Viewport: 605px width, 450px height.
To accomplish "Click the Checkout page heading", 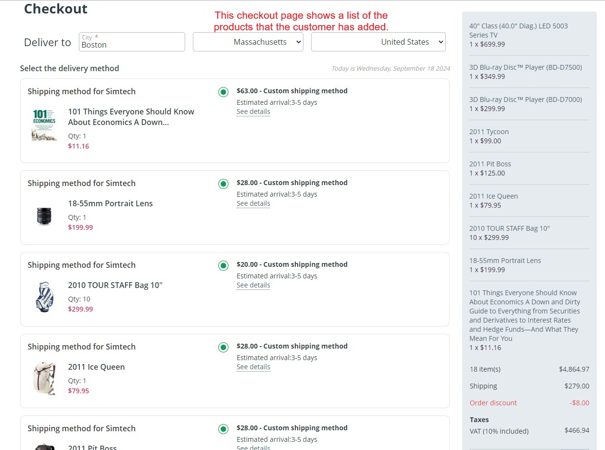I will [x=56, y=9].
